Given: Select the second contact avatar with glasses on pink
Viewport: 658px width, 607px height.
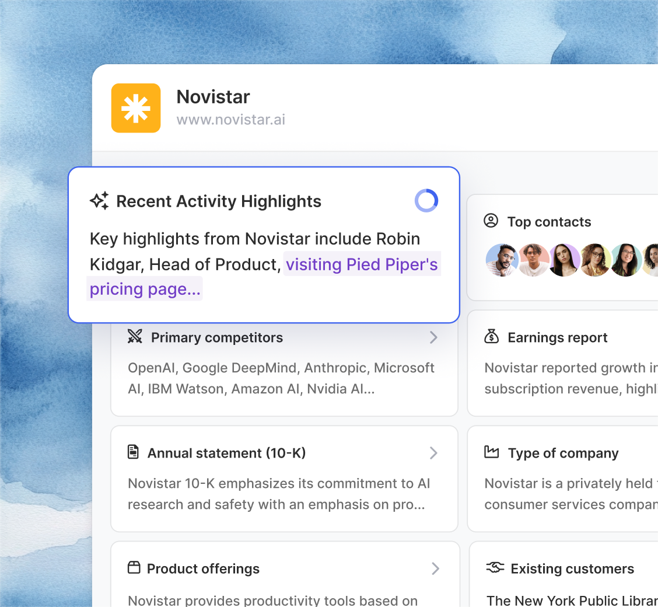Looking at the screenshot, I should click(533, 260).
